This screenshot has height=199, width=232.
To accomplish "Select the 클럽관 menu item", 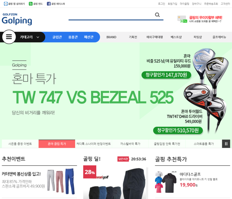I will tap(57, 37).
